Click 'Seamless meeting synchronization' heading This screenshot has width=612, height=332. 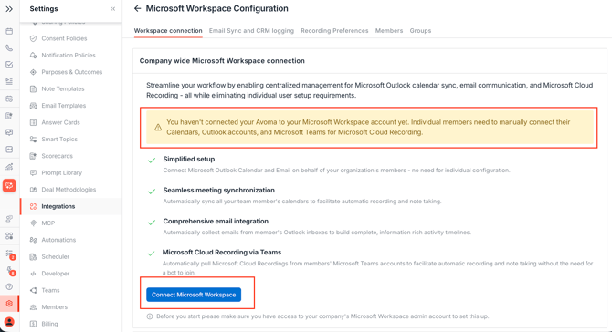pyautogui.click(x=218, y=190)
